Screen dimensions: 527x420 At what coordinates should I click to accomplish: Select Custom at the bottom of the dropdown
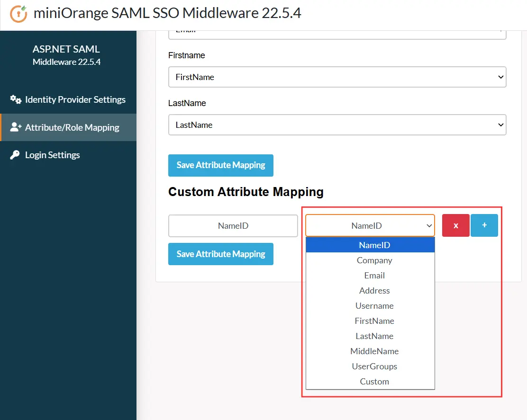pyautogui.click(x=374, y=381)
